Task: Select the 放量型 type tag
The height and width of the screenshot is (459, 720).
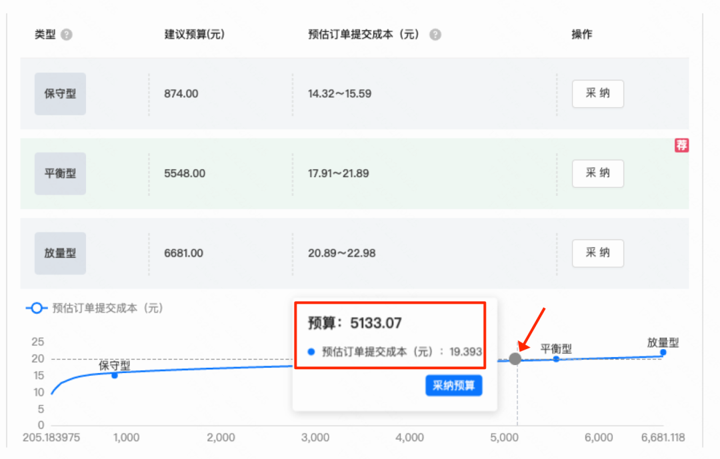Action: coord(60,253)
